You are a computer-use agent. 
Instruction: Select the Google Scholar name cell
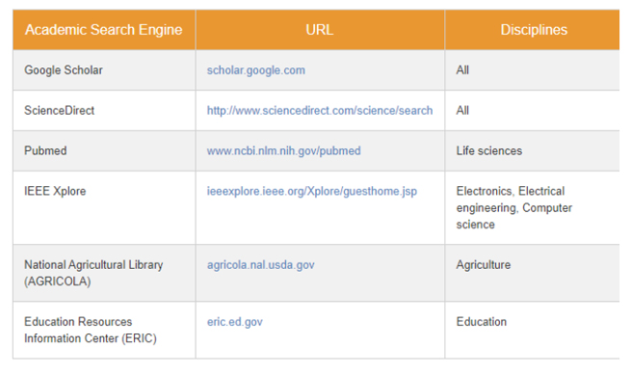(x=104, y=70)
